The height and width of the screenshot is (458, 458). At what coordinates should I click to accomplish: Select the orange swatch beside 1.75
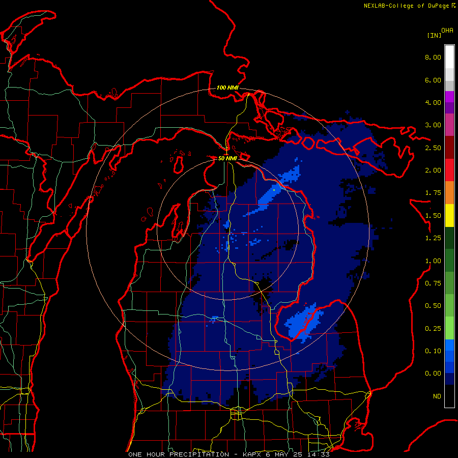(x=449, y=193)
